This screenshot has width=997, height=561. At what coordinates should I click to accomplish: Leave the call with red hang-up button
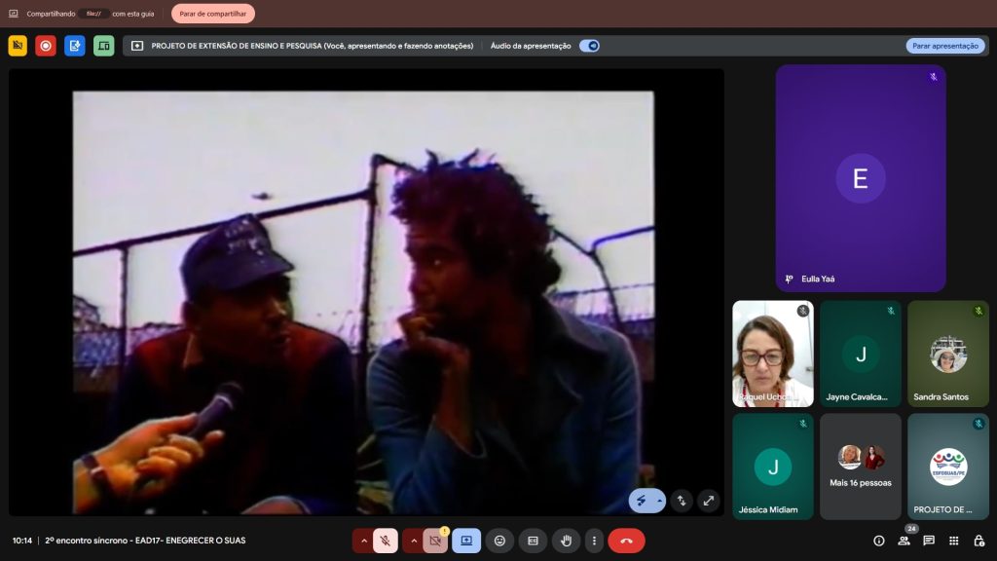626,541
